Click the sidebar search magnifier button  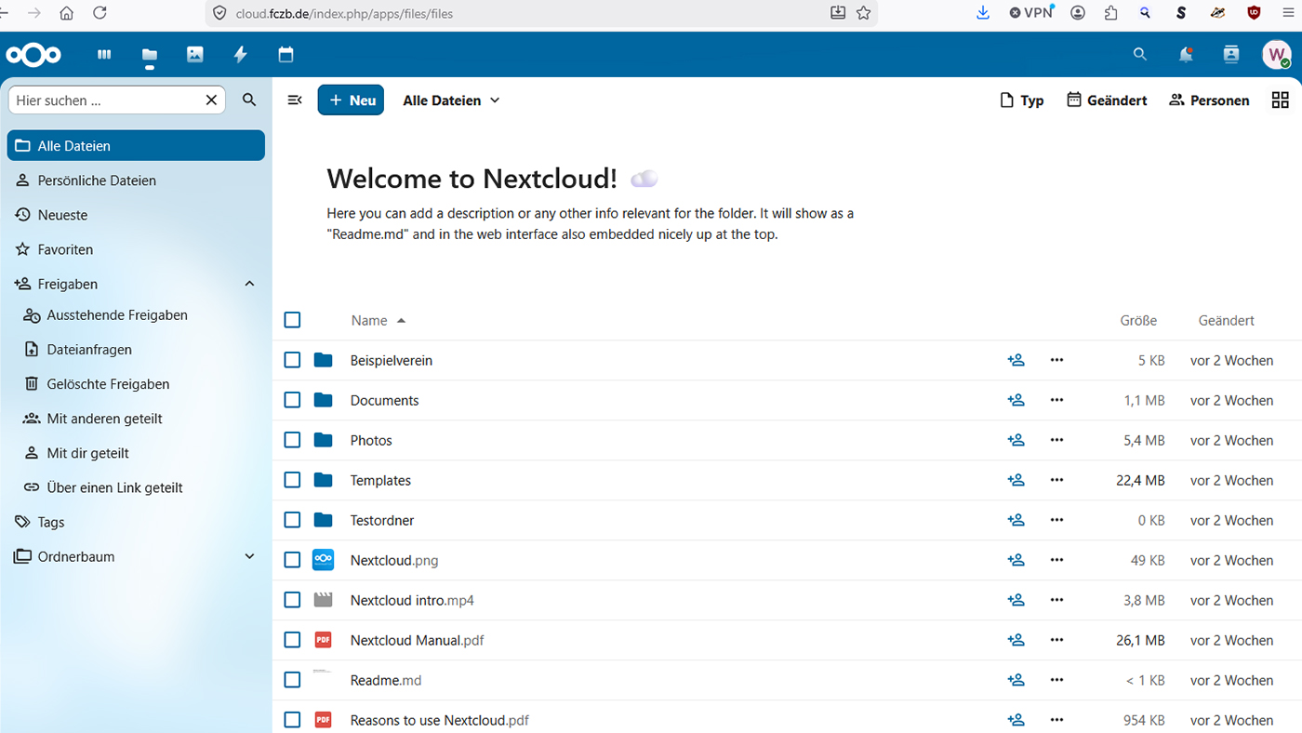[249, 100]
